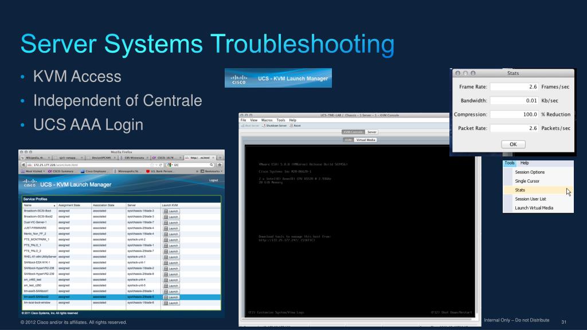This screenshot has width=587, height=330.
Task: Click Assignment State column header
Action: tap(74, 206)
